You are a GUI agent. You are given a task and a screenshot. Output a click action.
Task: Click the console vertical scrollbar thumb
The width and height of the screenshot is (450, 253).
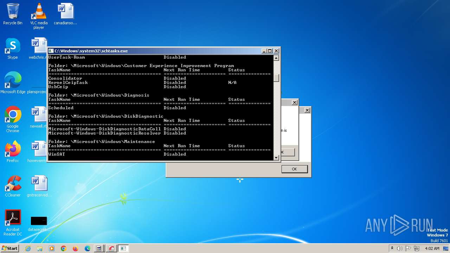276,78
